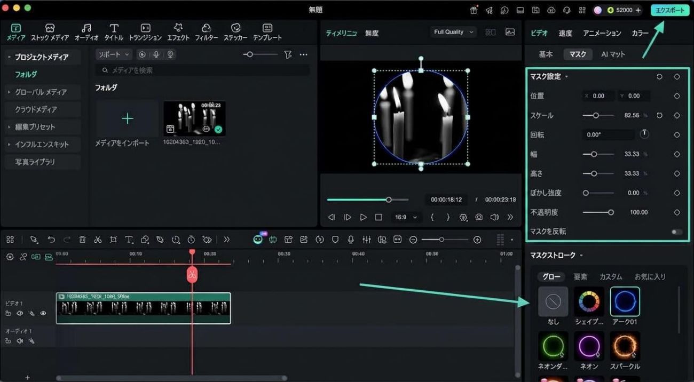Screen dimensions: 694x382
Task: Click the filter icon in the media panel
Action: tap(288, 54)
